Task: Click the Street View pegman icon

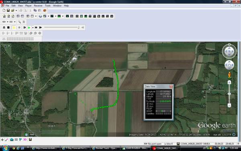Action: pos(229,75)
